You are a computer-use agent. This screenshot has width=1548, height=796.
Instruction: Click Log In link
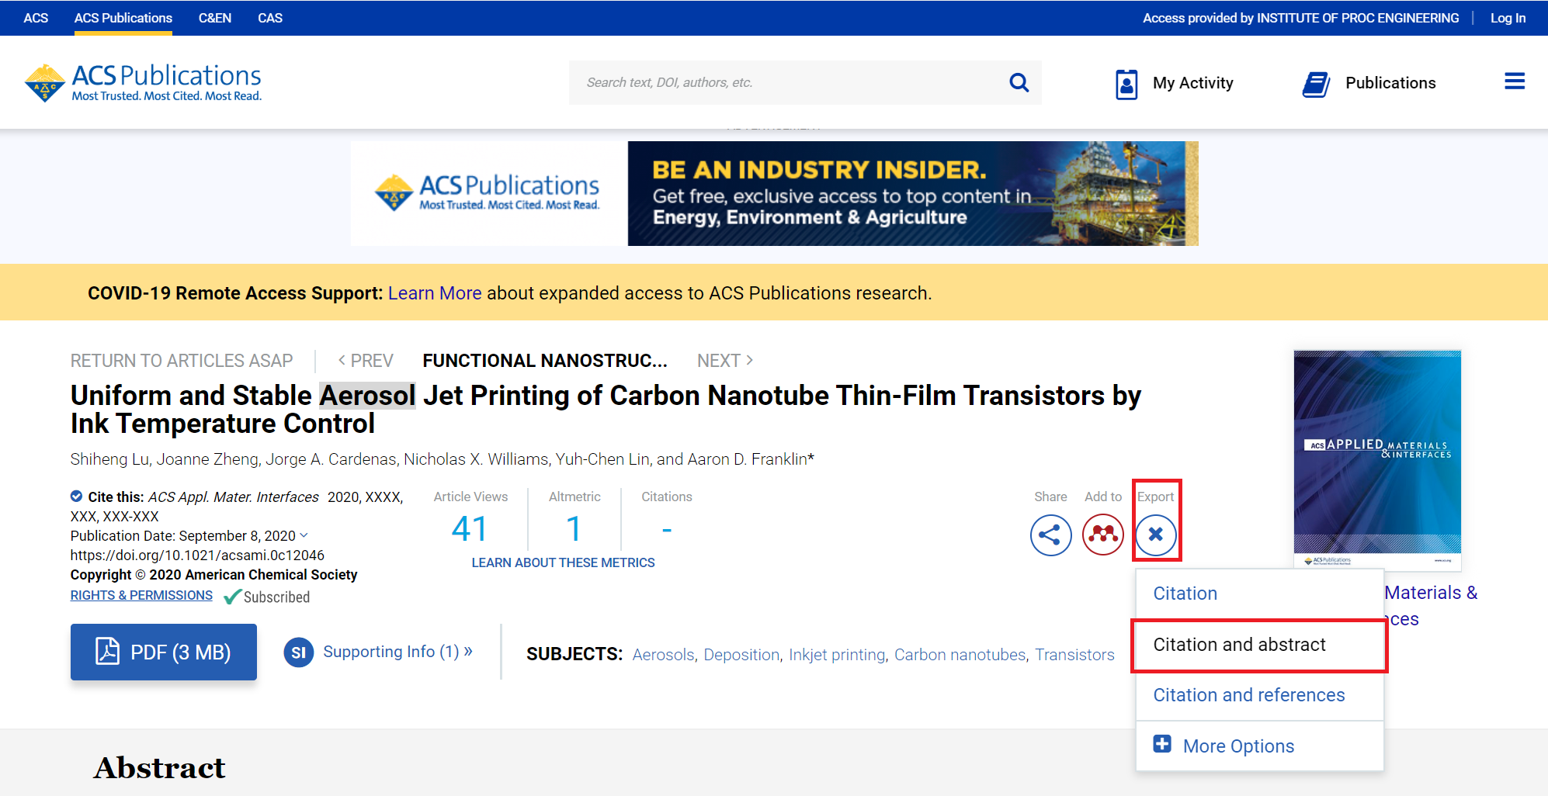(x=1508, y=18)
